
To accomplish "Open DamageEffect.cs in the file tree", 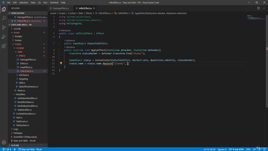I will click(x=28, y=60).
